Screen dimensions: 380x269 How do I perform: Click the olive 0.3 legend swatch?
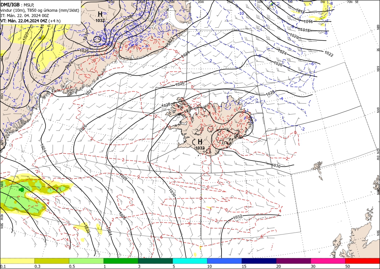(52, 261)
